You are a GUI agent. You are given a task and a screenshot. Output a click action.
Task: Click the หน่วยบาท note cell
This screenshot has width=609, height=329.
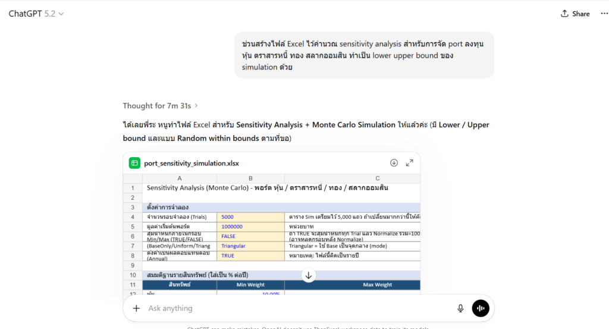pos(353,227)
